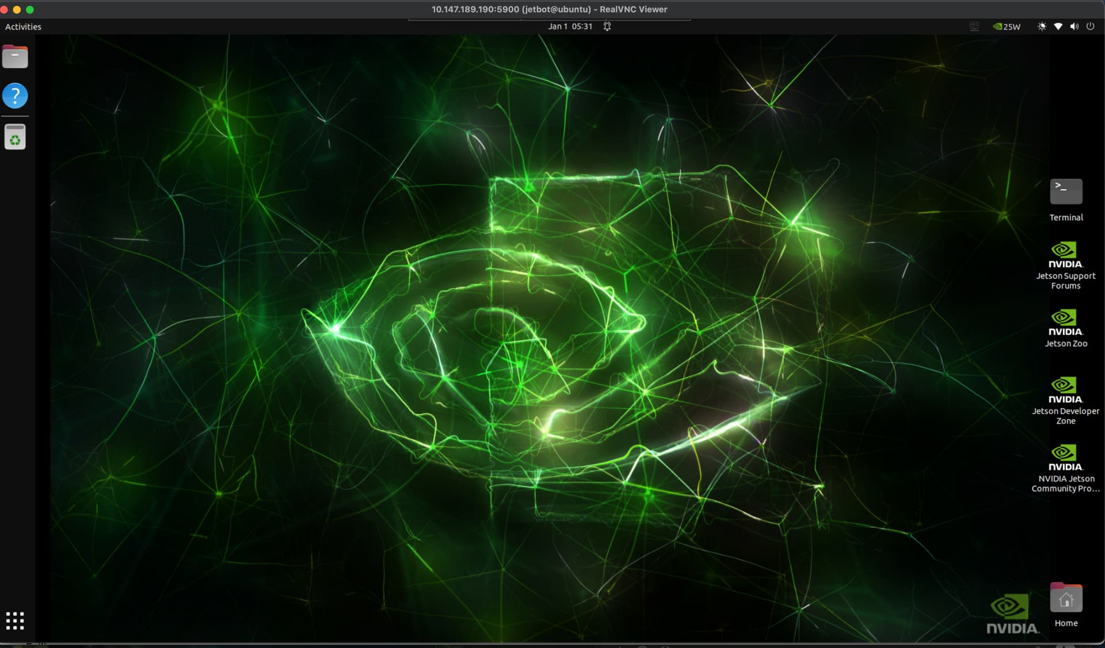
Task: Show Applications grid in the dock
Action: pyautogui.click(x=15, y=620)
